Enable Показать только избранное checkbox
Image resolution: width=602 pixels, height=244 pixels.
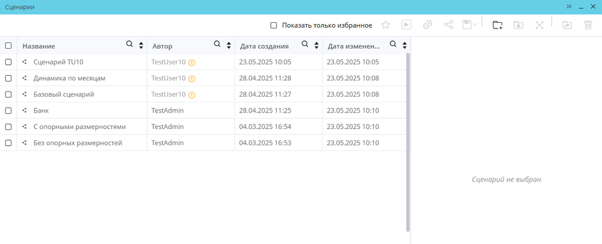[x=274, y=25]
